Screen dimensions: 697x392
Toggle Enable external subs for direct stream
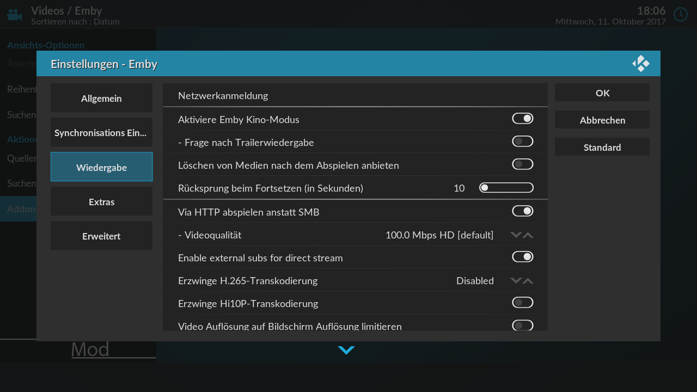click(x=523, y=257)
